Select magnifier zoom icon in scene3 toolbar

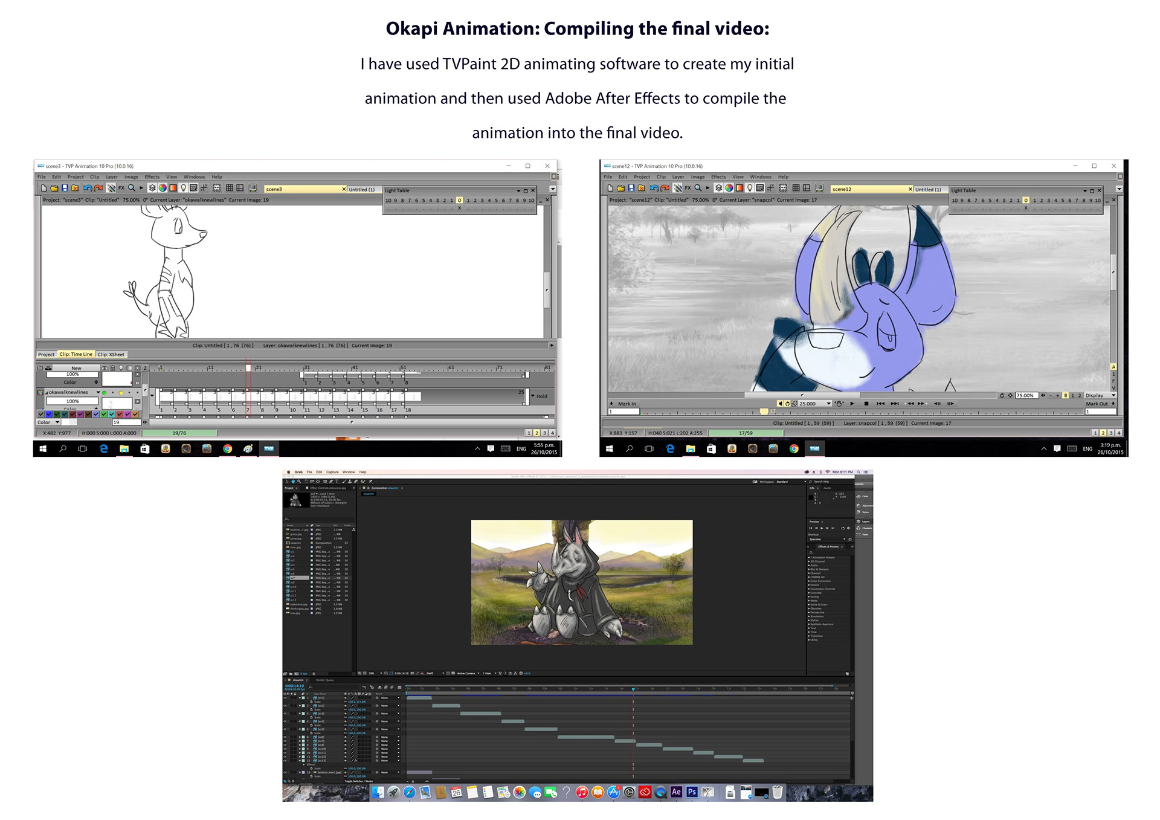131,188
